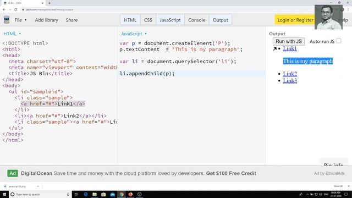Show hidden system tray icons
This screenshot has width=352, height=198.
coord(307,194)
